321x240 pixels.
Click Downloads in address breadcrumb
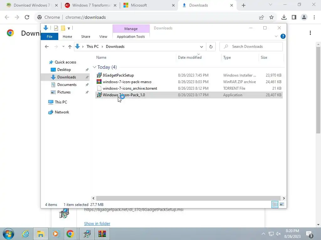115,47
